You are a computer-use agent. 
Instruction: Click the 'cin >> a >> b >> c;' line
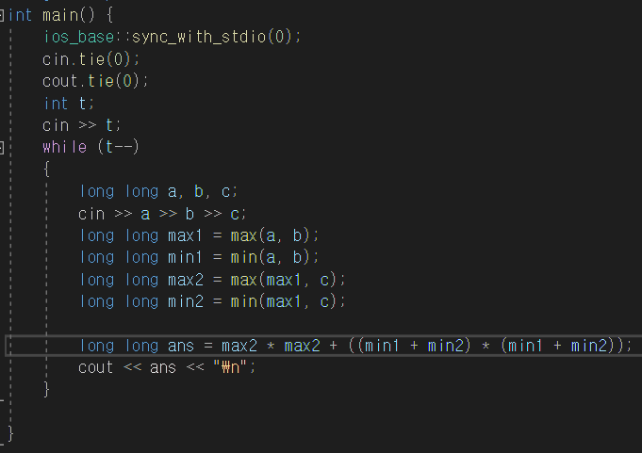tap(162, 214)
